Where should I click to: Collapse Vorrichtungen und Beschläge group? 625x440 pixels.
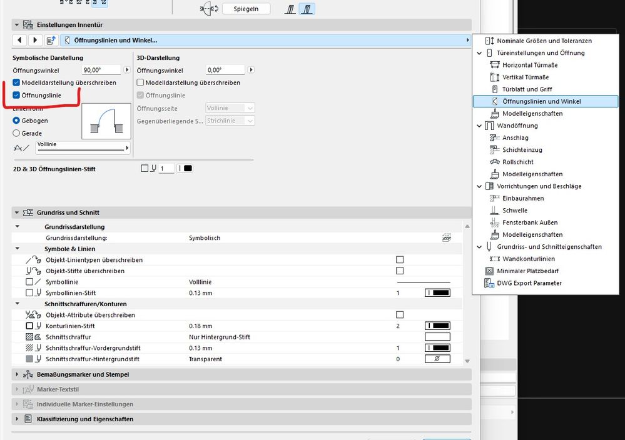(x=479, y=186)
